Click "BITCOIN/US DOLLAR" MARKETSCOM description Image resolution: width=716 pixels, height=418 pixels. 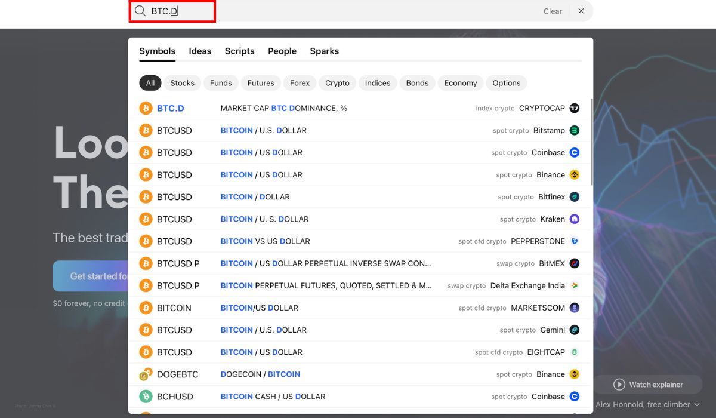260,308
